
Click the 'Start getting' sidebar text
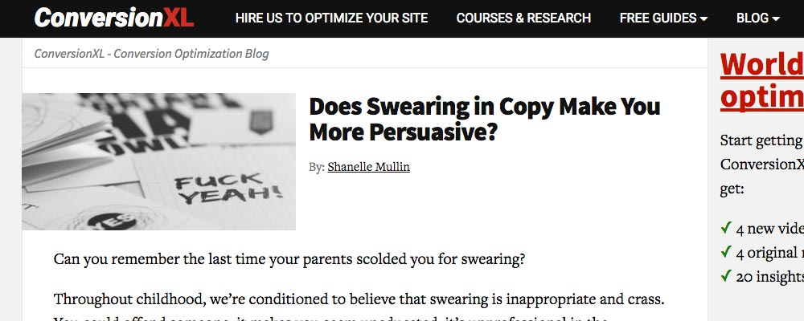click(x=761, y=140)
